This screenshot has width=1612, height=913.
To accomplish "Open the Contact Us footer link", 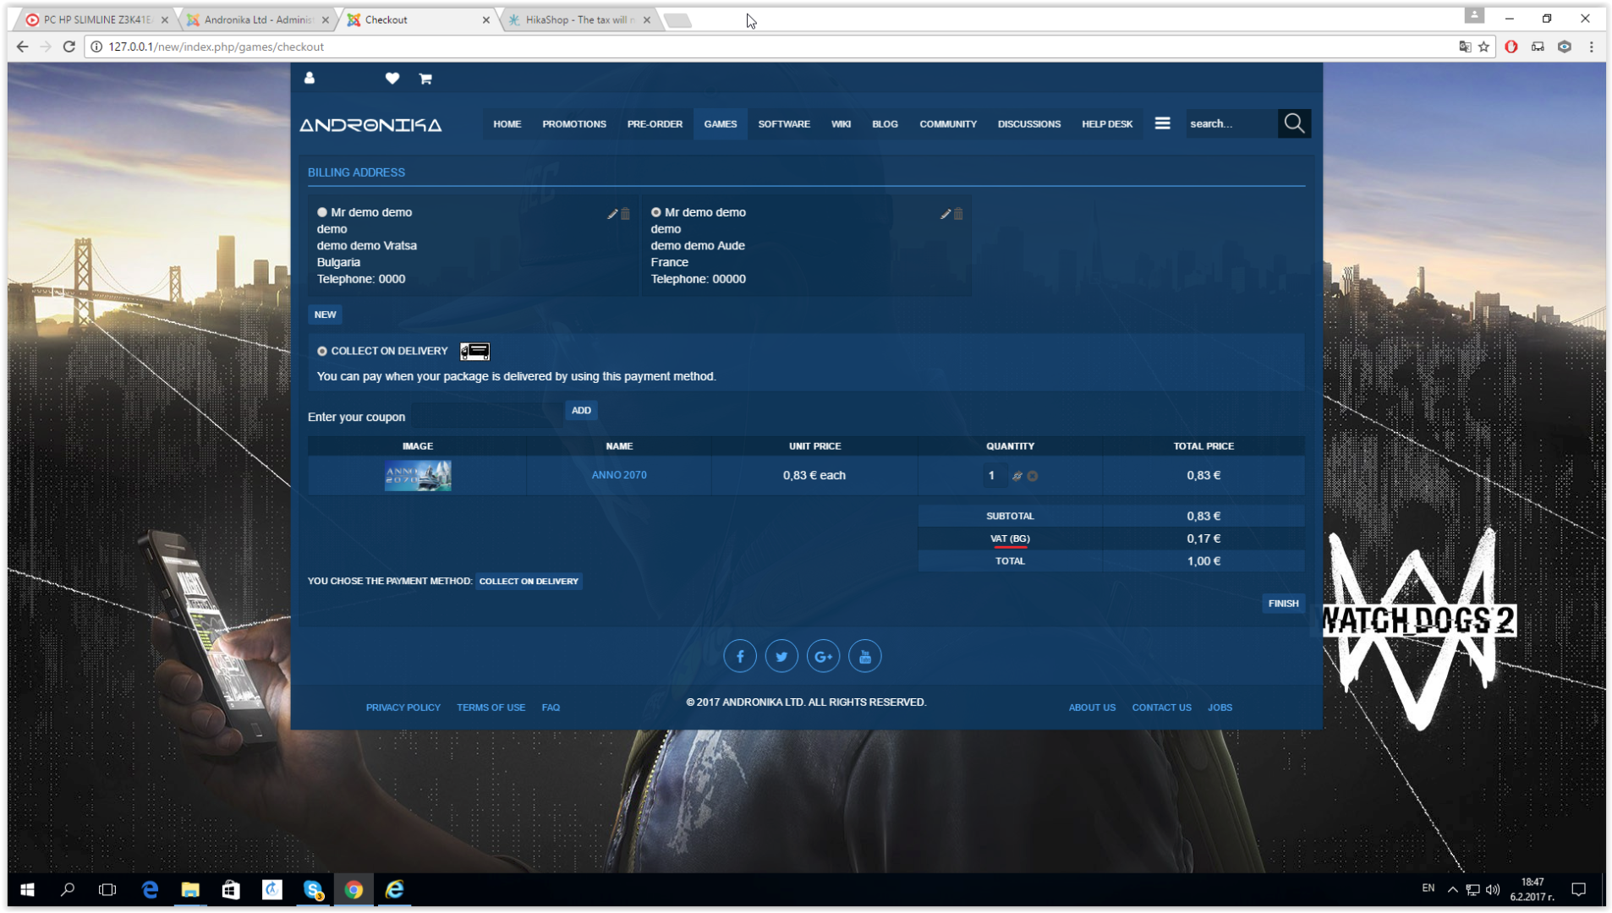I will coord(1162,708).
